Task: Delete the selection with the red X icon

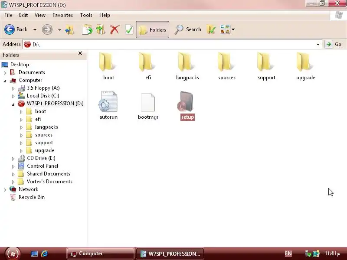Action: (115, 29)
